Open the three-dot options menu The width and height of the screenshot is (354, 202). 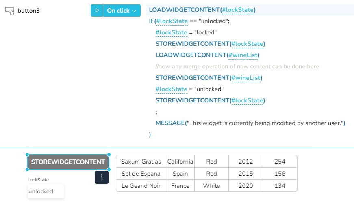[x=102, y=177]
